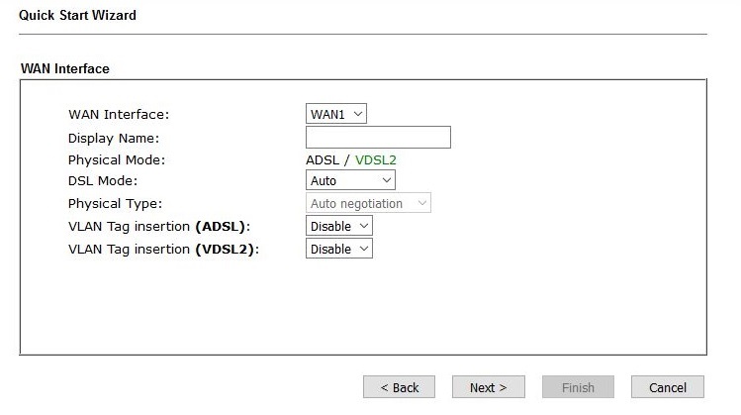Cancel the Quick Start Wizard
This screenshot has width=741, height=415.
tap(667, 387)
